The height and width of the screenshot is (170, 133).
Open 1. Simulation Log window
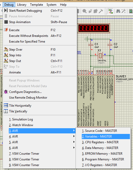tap(40, 119)
